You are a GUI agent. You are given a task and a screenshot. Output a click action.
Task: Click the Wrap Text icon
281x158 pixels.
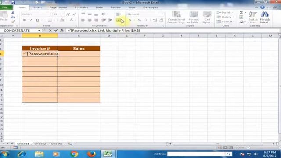point(118,14)
